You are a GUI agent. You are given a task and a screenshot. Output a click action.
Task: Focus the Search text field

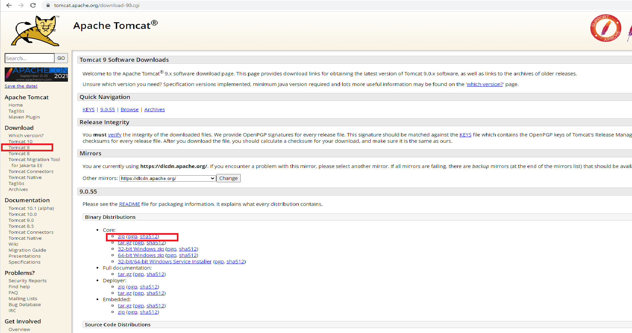(30, 58)
